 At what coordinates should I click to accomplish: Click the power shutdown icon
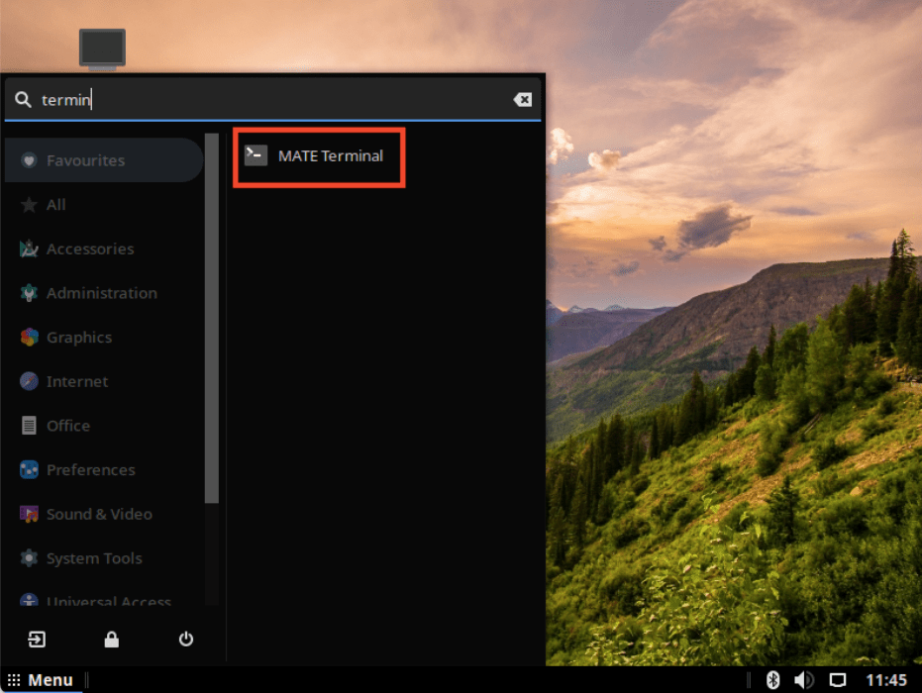pyautogui.click(x=186, y=640)
